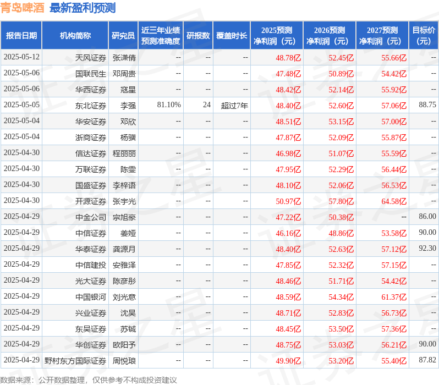Viewport: 439px width, 385px height.
Task: Click the 55.92亿 forecast value
Action: [x=394, y=90]
